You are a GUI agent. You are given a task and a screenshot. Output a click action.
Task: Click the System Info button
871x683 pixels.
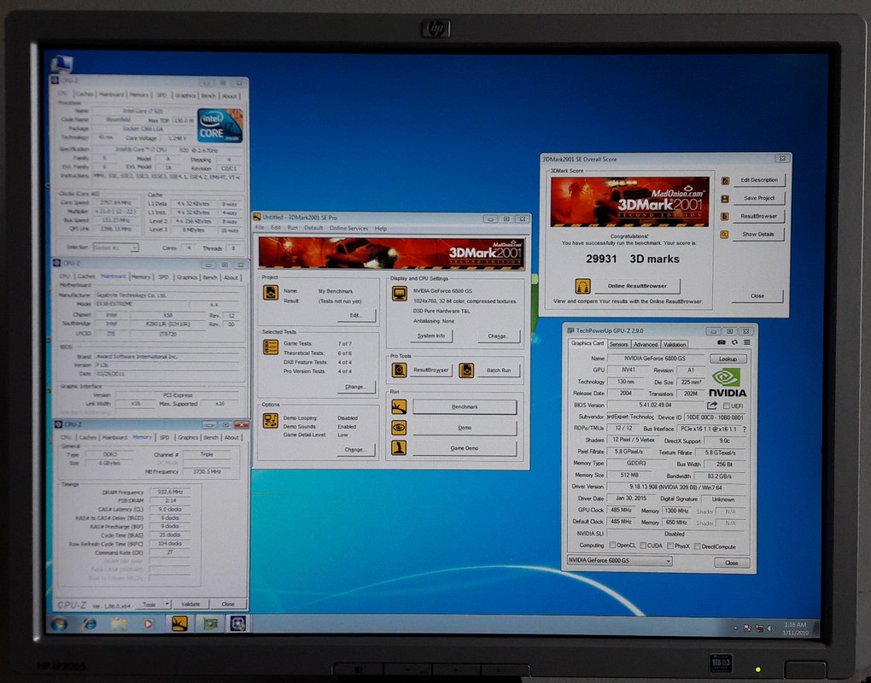431,336
